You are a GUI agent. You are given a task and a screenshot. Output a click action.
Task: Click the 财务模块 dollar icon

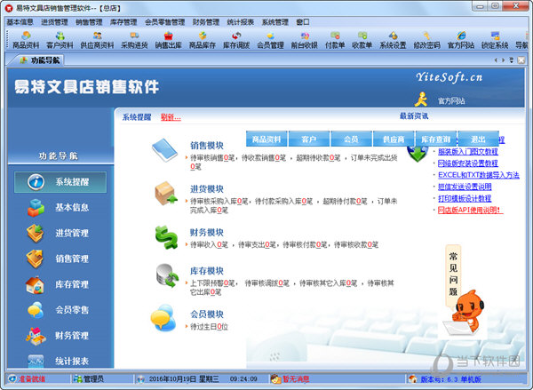(167, 237)
